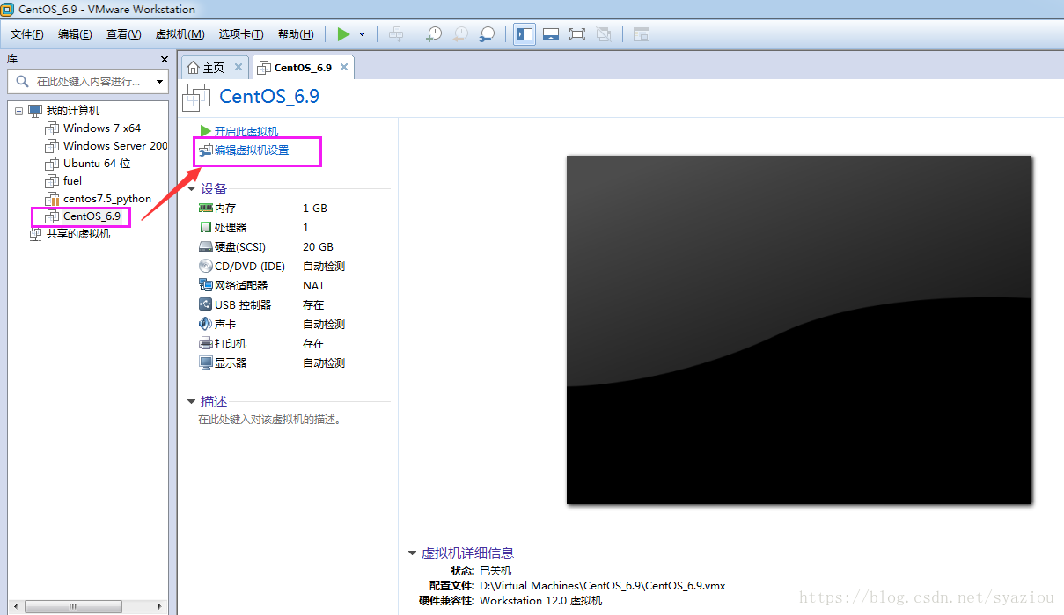
Task: Click the USB 控制器 device icon
Action: coord(206,305)
